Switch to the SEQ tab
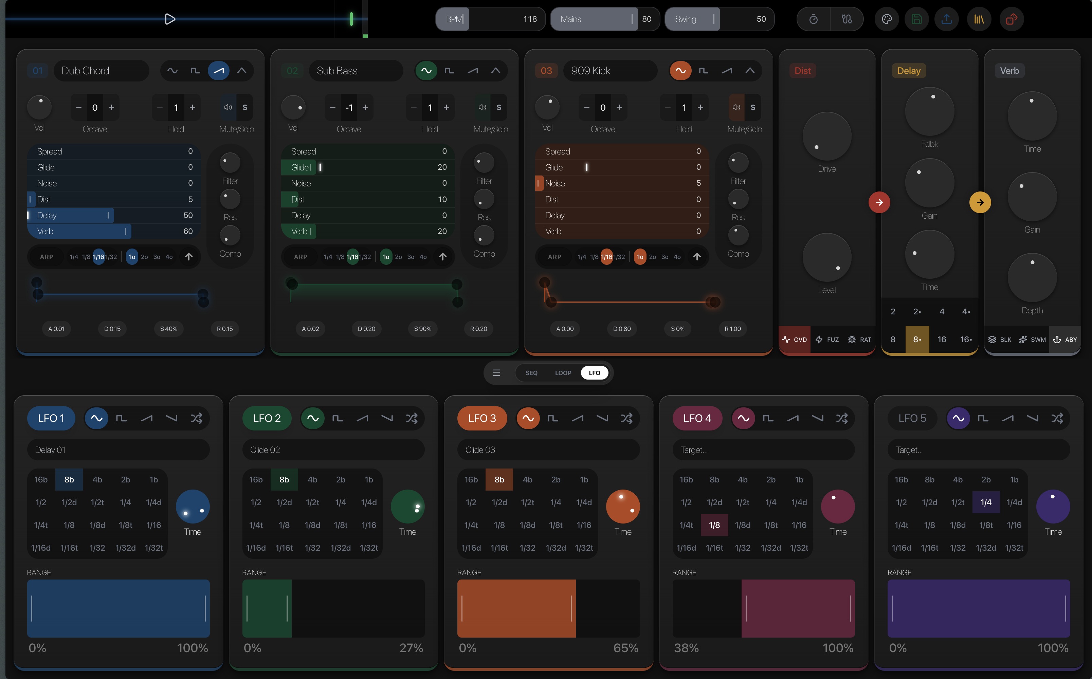1092x679 pixels. (531, 373)
